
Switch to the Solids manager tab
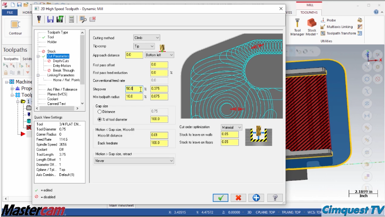[x=27, y=59]
